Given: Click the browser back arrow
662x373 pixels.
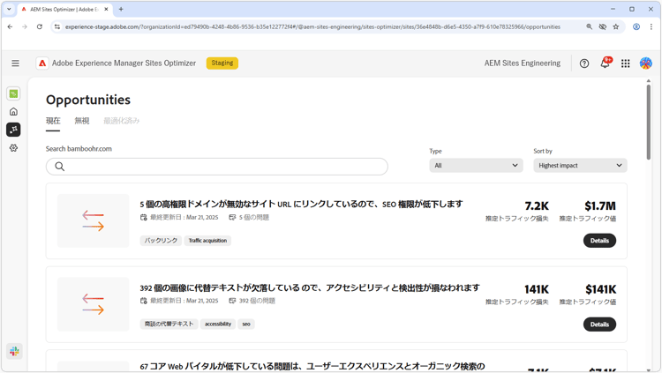Looking at the screenshot, I should pyautogui.click(x=10, y=26).
